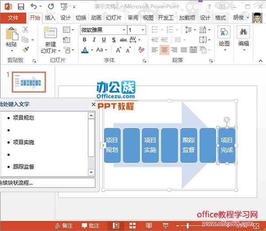Viewport: 266px width, 231px height.
Task: Click the 项目实施 bullet in text pane
Action: pos(23,142)
